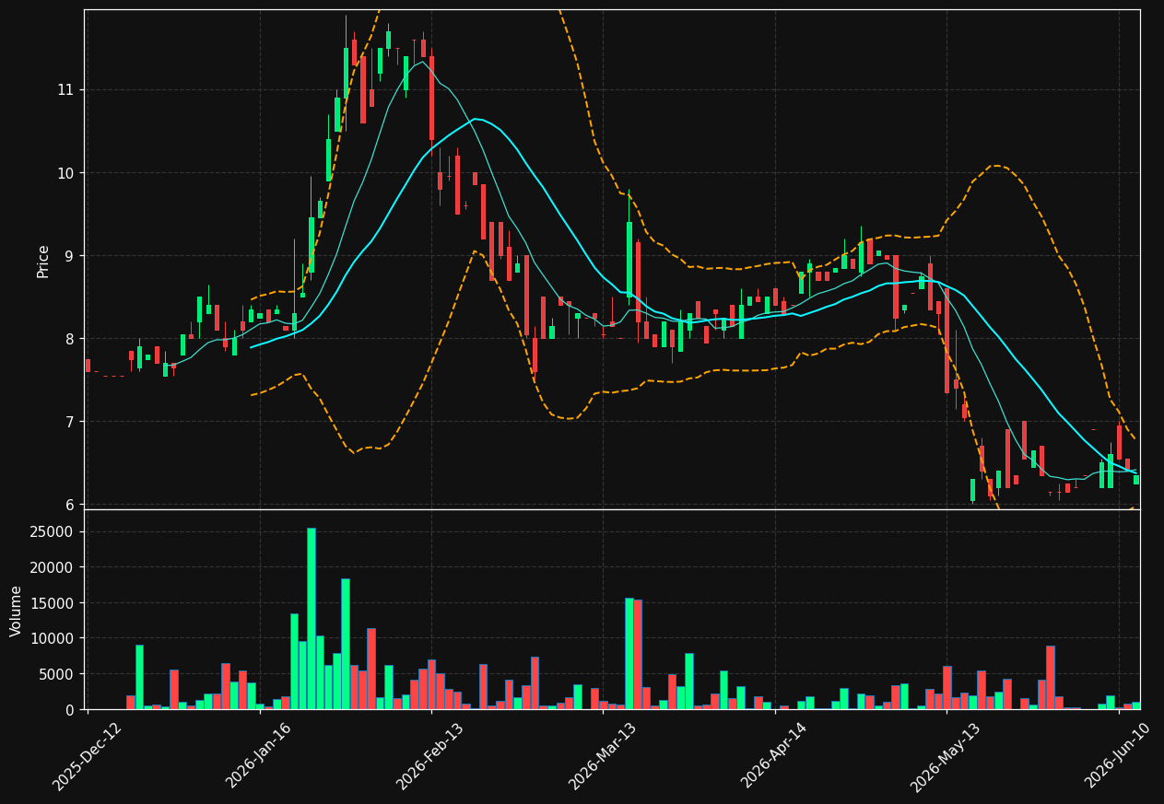Click the tallest green volume bar above 25000
This screenshot has width=1164, height=804.
click(x=312, y=619)
